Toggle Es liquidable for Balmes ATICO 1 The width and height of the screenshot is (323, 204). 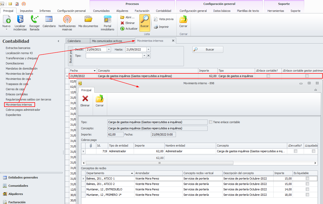coord(307,178)
